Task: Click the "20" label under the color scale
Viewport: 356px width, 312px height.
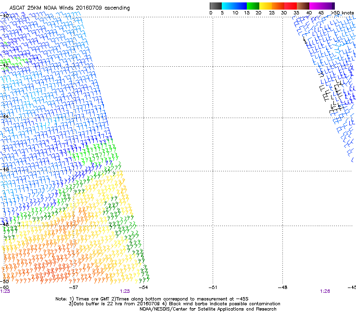Action: 258,13
